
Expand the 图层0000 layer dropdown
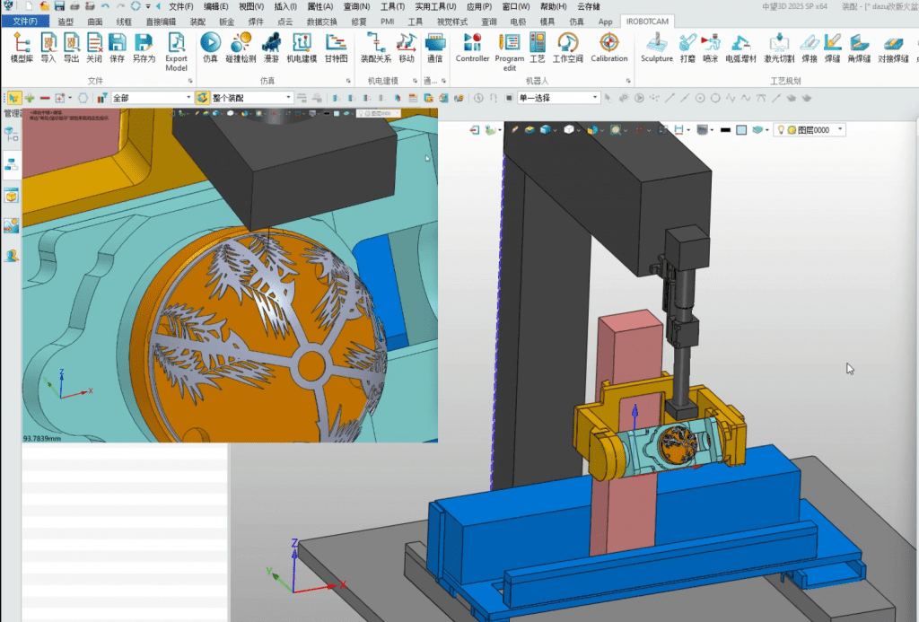pyautogui.click(x=840, y=130)
